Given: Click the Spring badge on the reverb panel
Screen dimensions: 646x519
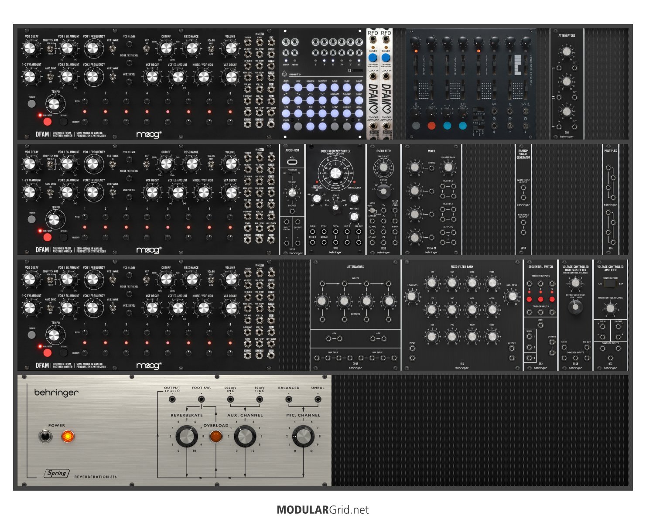Looking at the screenshot, I should click(57, 473).
